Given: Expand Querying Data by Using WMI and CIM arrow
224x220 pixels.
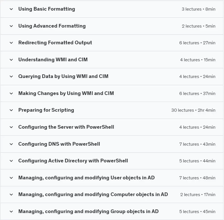Looking at the screenshot, I should 11,77.
